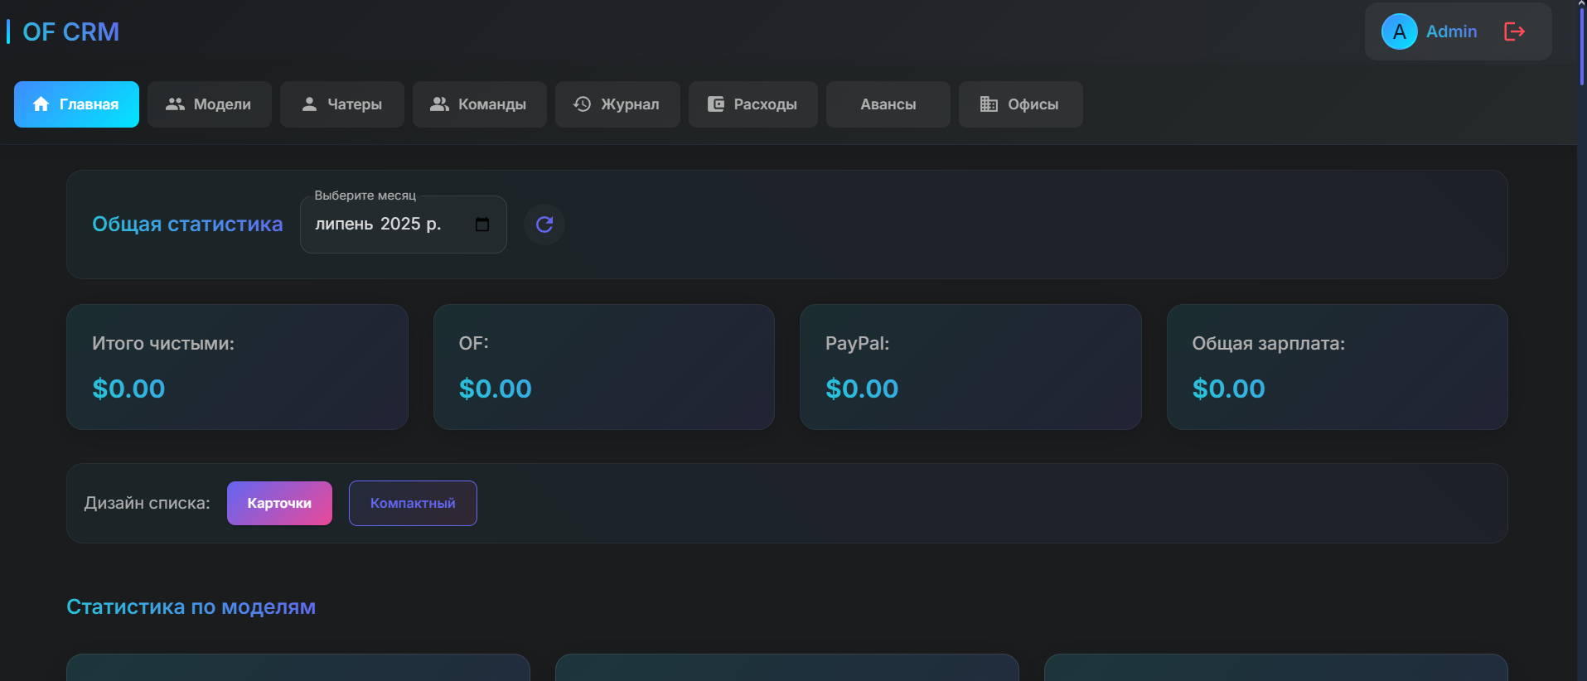The height and width of the screenshot is (681, 1587).
Task: Click the building icon beside Офисы
Action: tap(989, 104)
